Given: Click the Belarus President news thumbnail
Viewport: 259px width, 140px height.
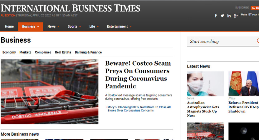Looking at the screenshot, I should click(244, 84).
